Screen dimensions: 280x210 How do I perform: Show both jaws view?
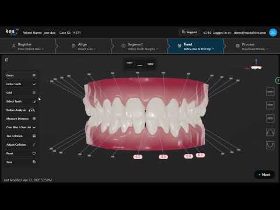pos(150,64)
